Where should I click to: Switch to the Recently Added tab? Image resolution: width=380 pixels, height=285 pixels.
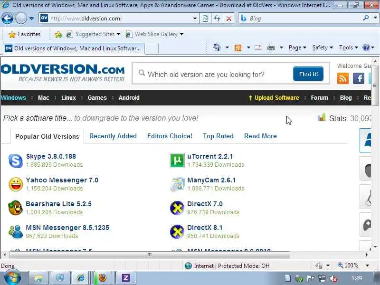(x=113, y=136)
